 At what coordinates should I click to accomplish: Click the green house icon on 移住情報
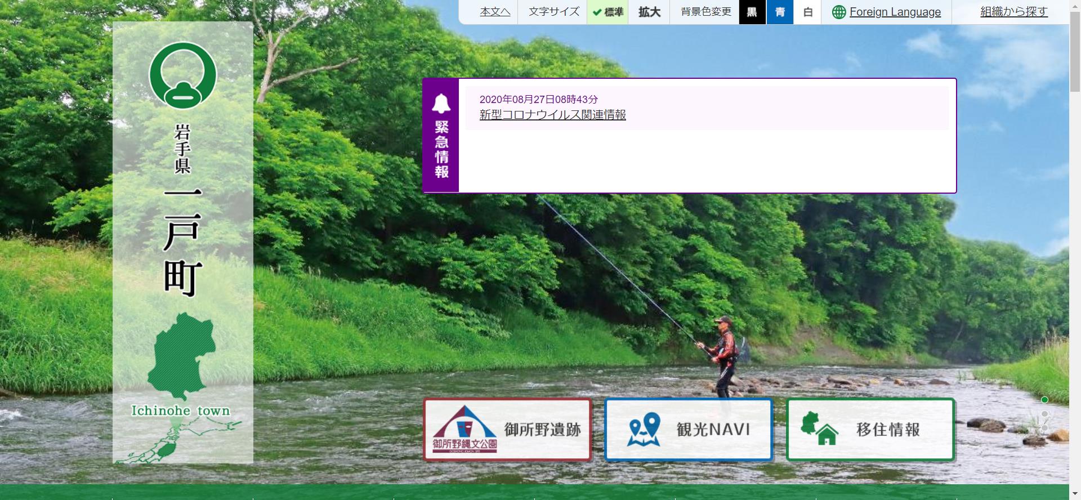point(820,430)
